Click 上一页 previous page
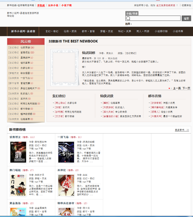 [177, 88]
